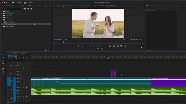Toggle insert sequences as nests option
186x104 pixels.
tap(9, 58)
